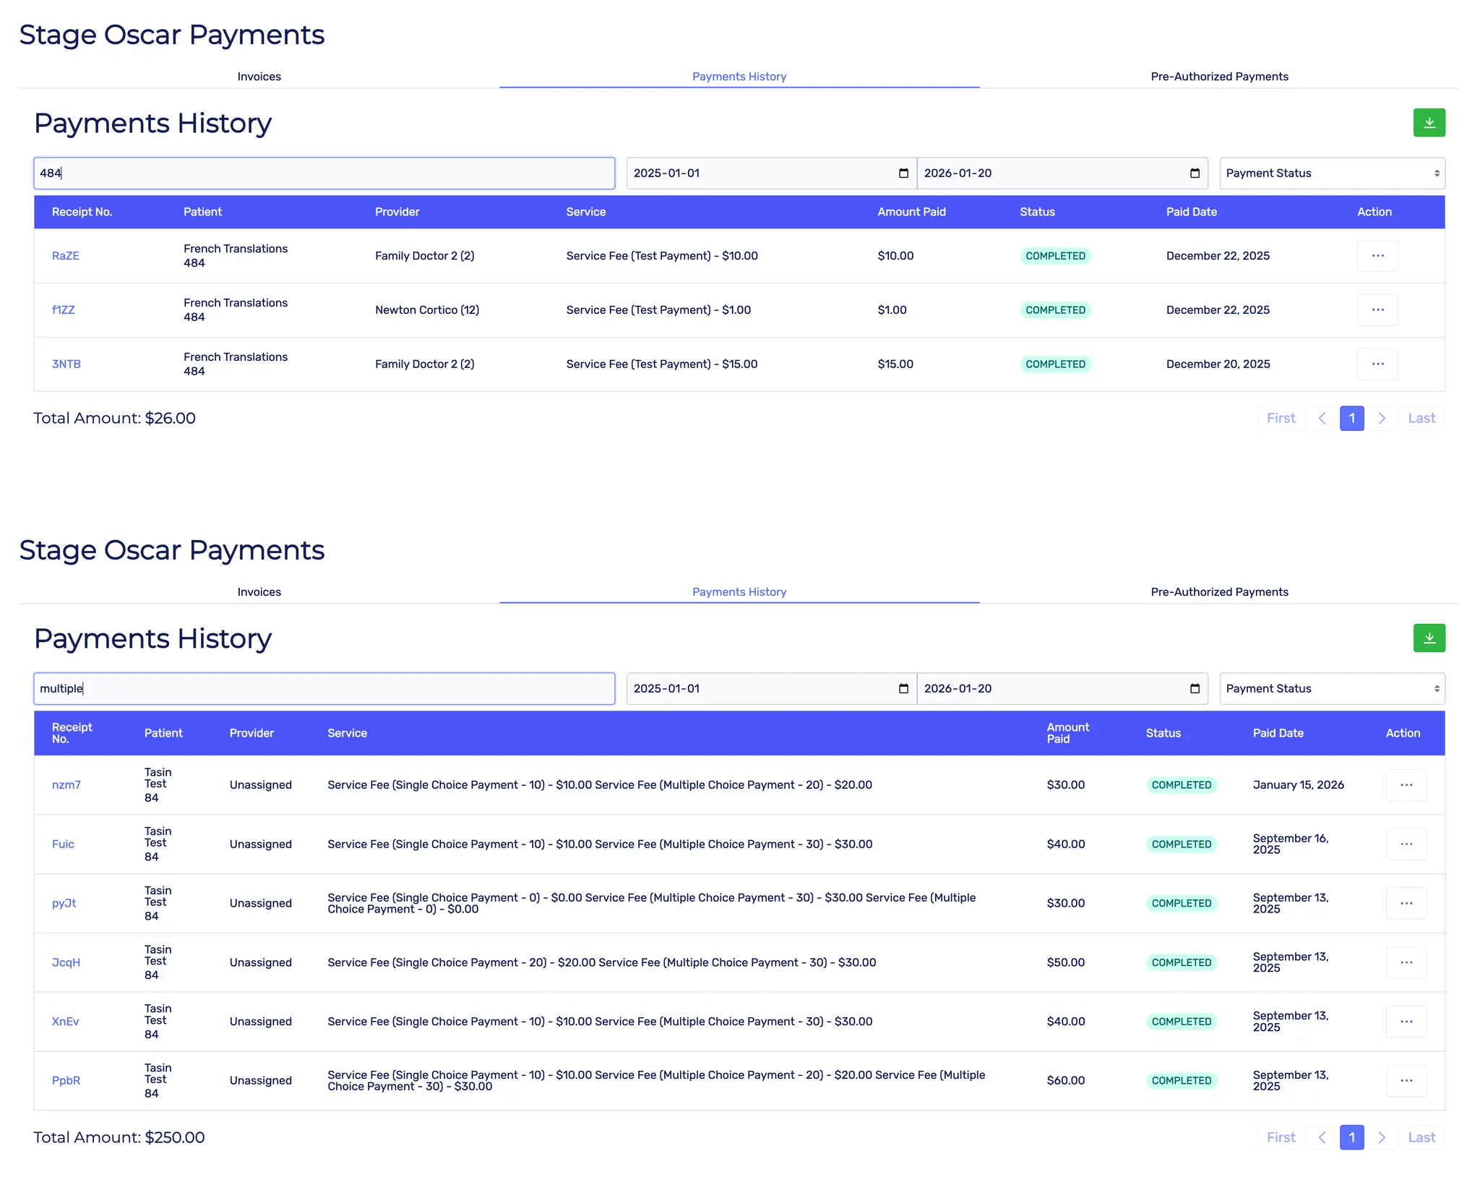
Task: Open action menu for receipt JcqH
Action: pos(1406,962)
